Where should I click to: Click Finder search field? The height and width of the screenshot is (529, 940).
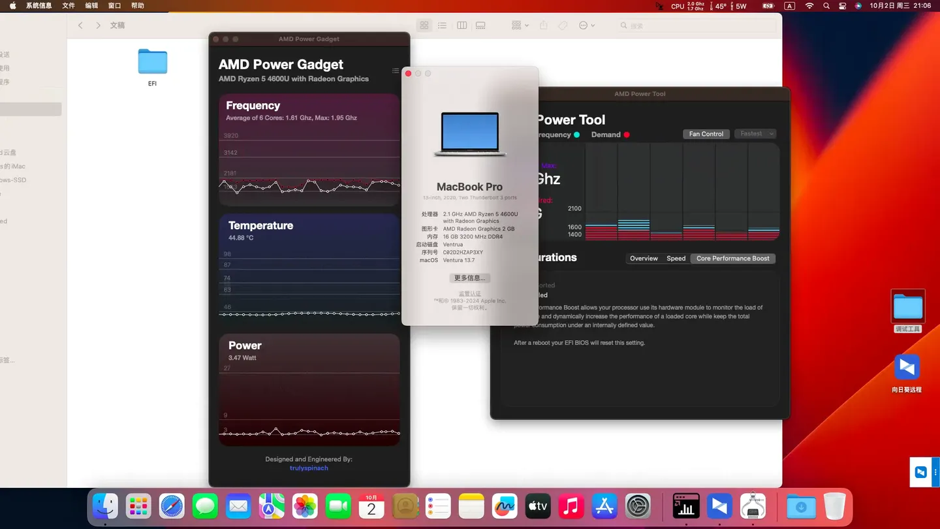click(x=697, y=25)
